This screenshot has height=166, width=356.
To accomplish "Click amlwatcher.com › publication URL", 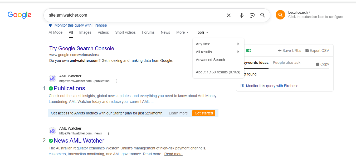I will tap(84, 81).
